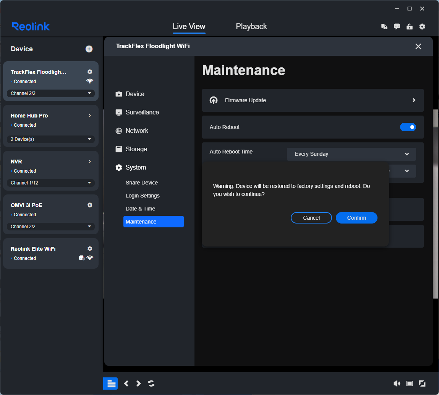
Task: Go to next page with right arrow
Action: pyautogui.click(x=138, y=383)
